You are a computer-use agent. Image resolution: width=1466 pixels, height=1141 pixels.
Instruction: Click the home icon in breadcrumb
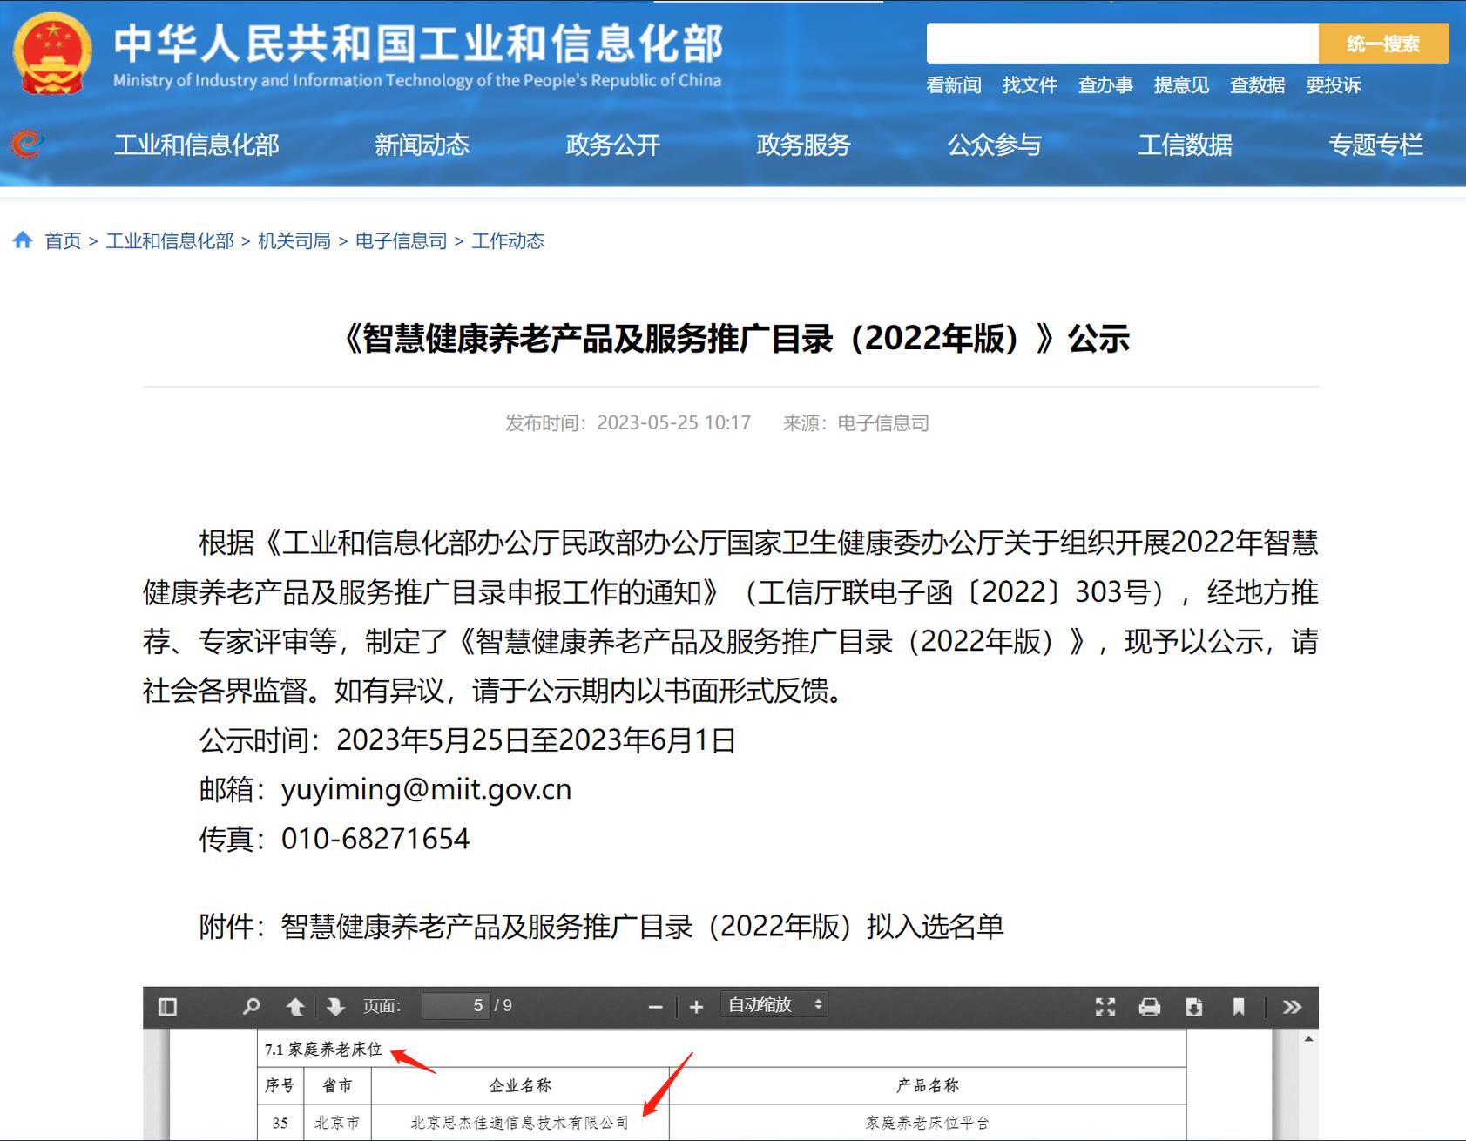click(x=24, y=240)
